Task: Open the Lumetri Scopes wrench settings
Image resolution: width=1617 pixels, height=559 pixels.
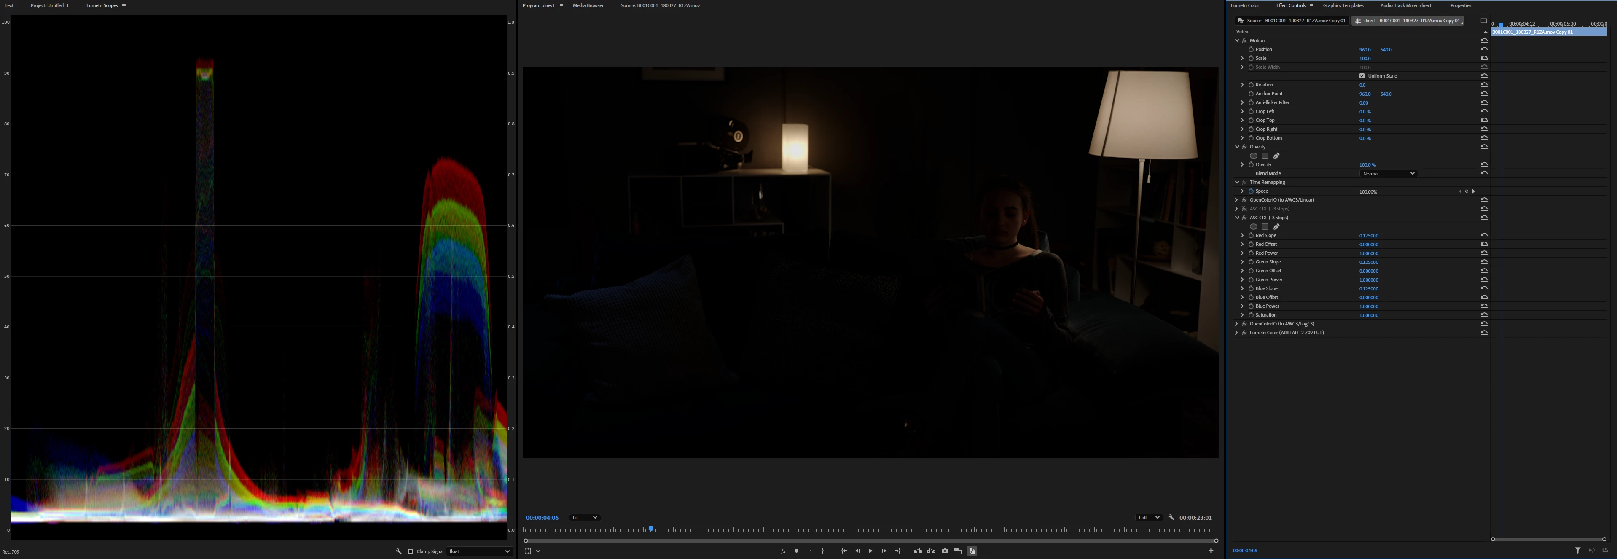Action: click(399, 551)
